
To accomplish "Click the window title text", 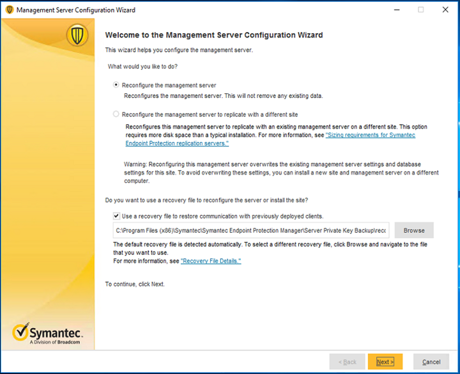I will point(75,10).
